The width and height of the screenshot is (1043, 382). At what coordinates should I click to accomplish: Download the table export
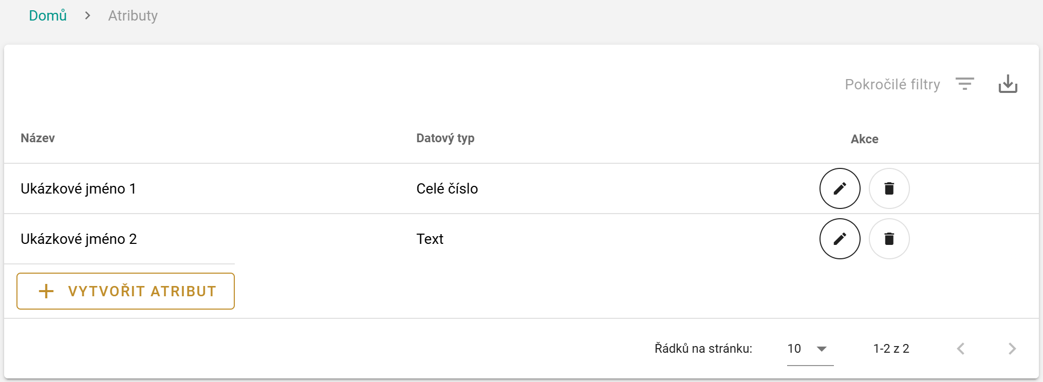click(x=1008, y=84)
